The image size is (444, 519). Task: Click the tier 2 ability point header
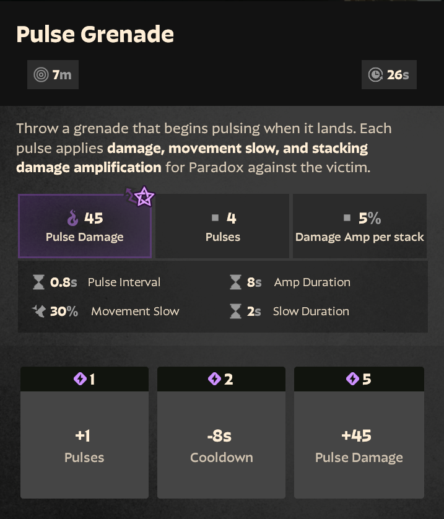point(221,379)
